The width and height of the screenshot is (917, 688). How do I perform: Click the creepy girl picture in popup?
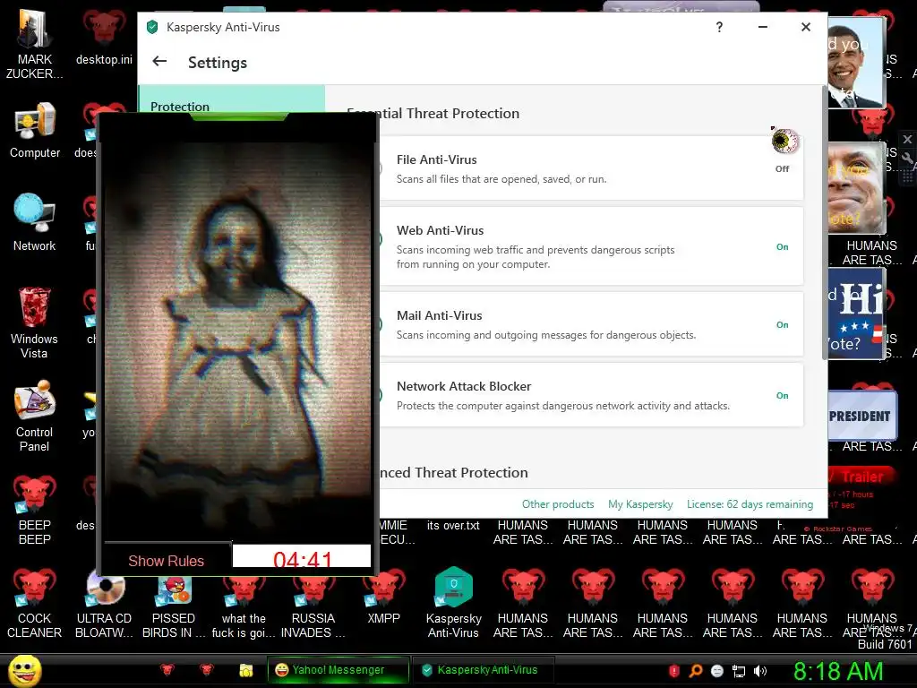(237, 340)
